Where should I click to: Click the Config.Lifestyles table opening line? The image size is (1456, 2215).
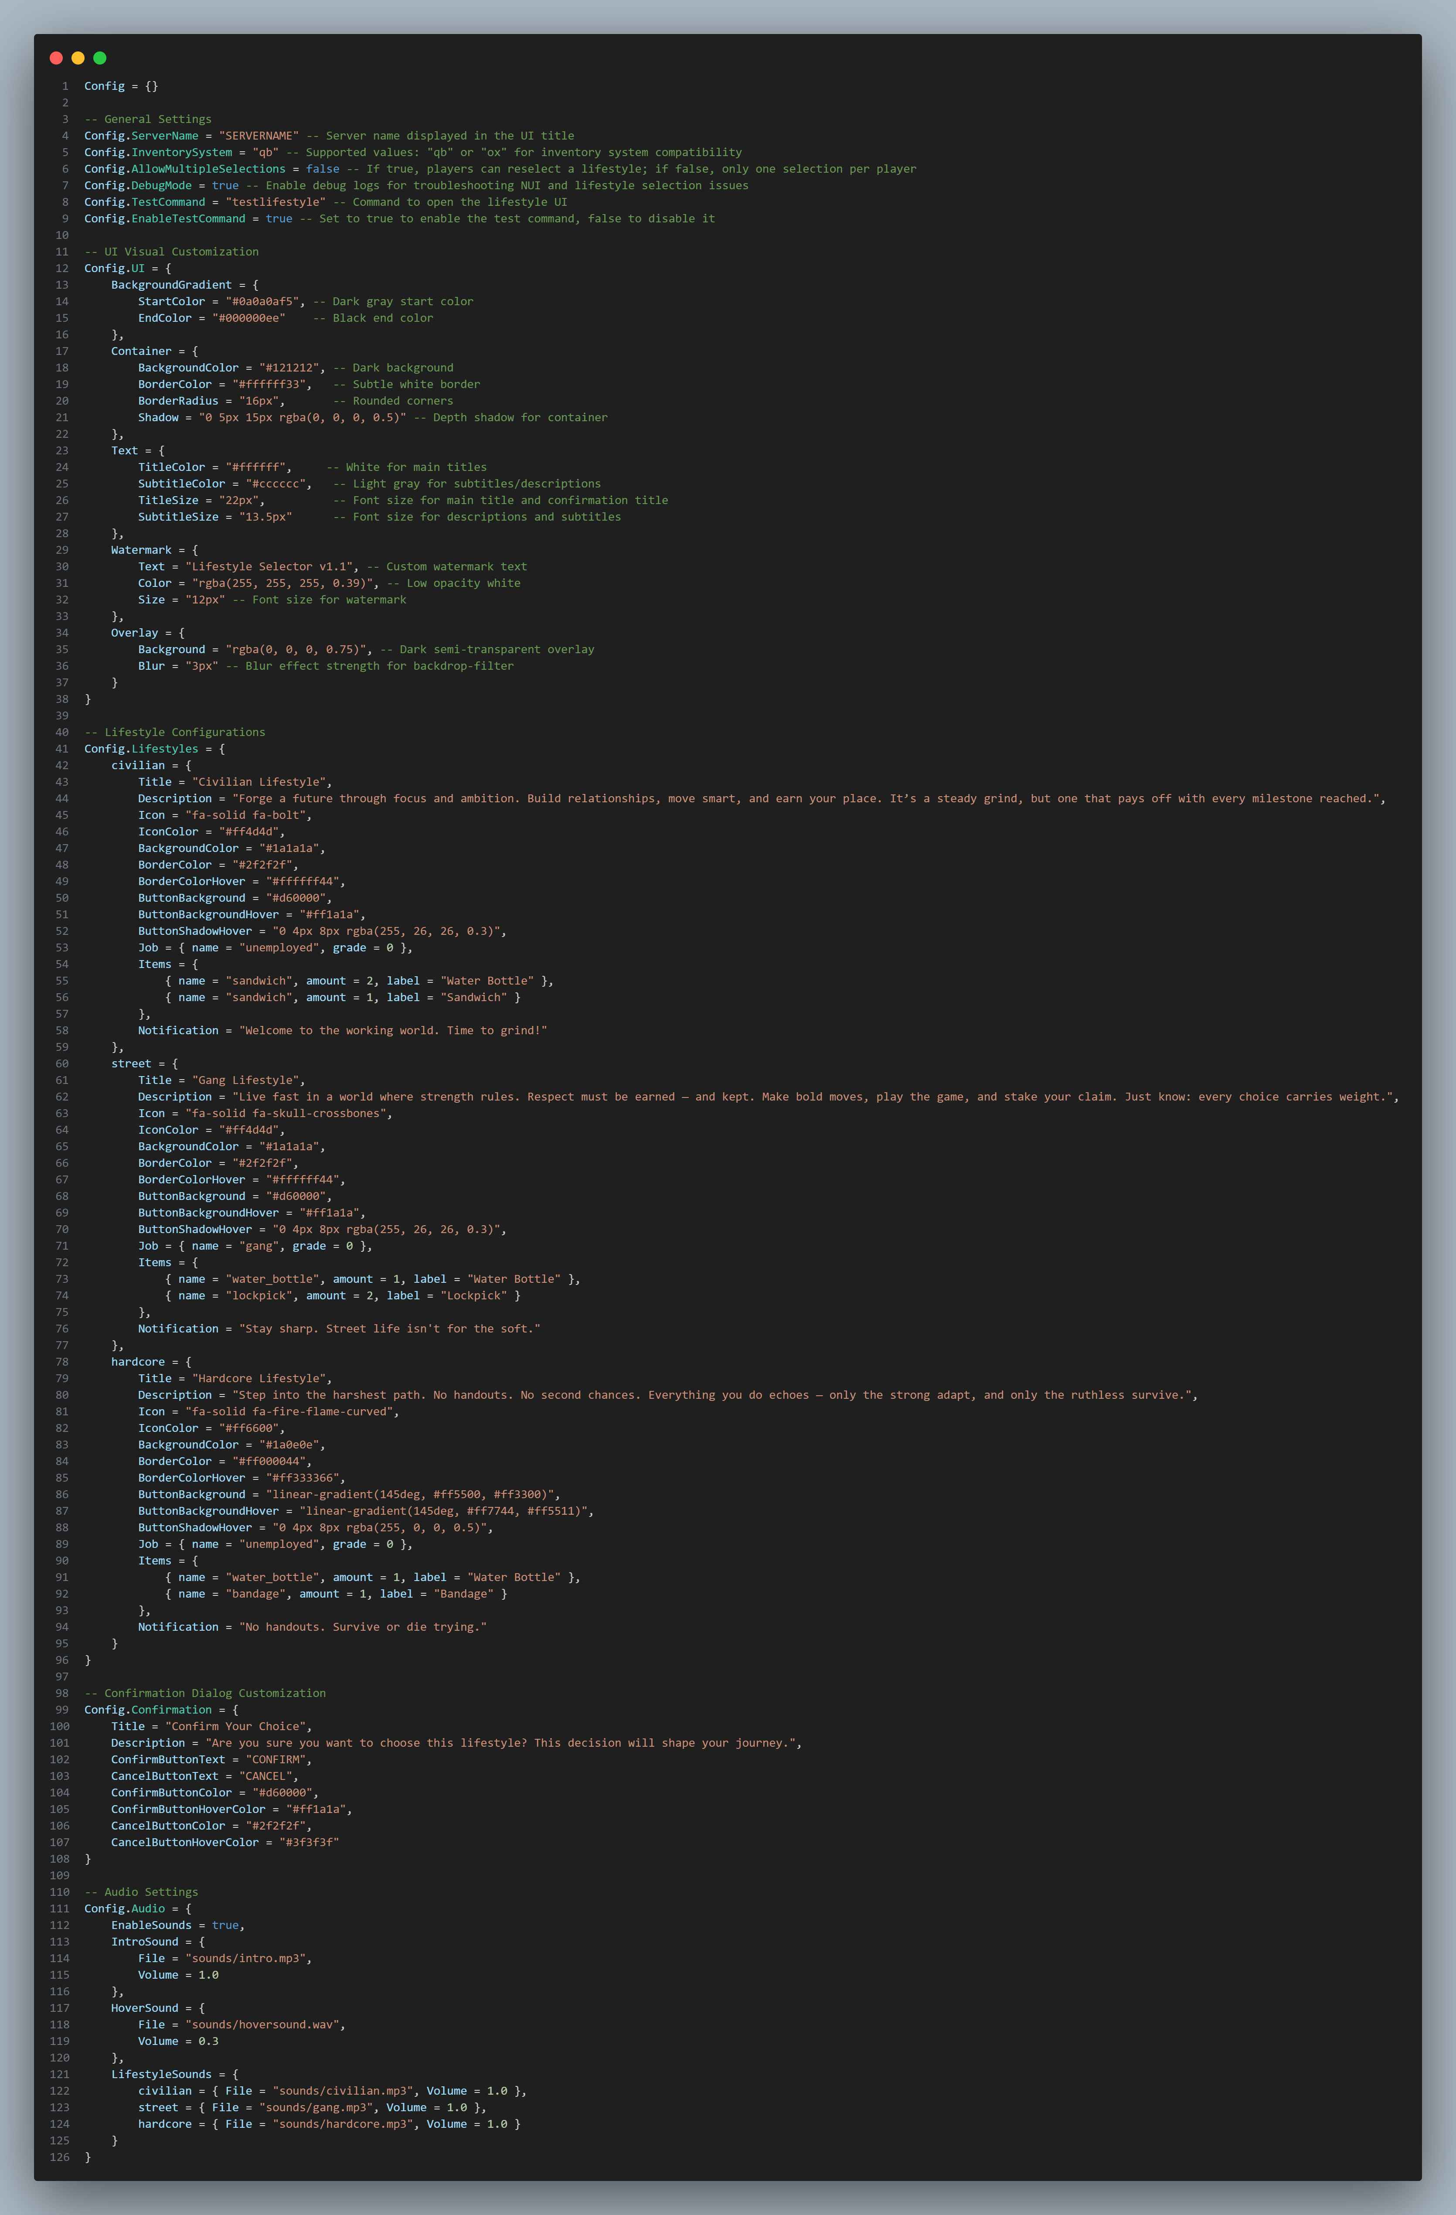pos(154,749)
